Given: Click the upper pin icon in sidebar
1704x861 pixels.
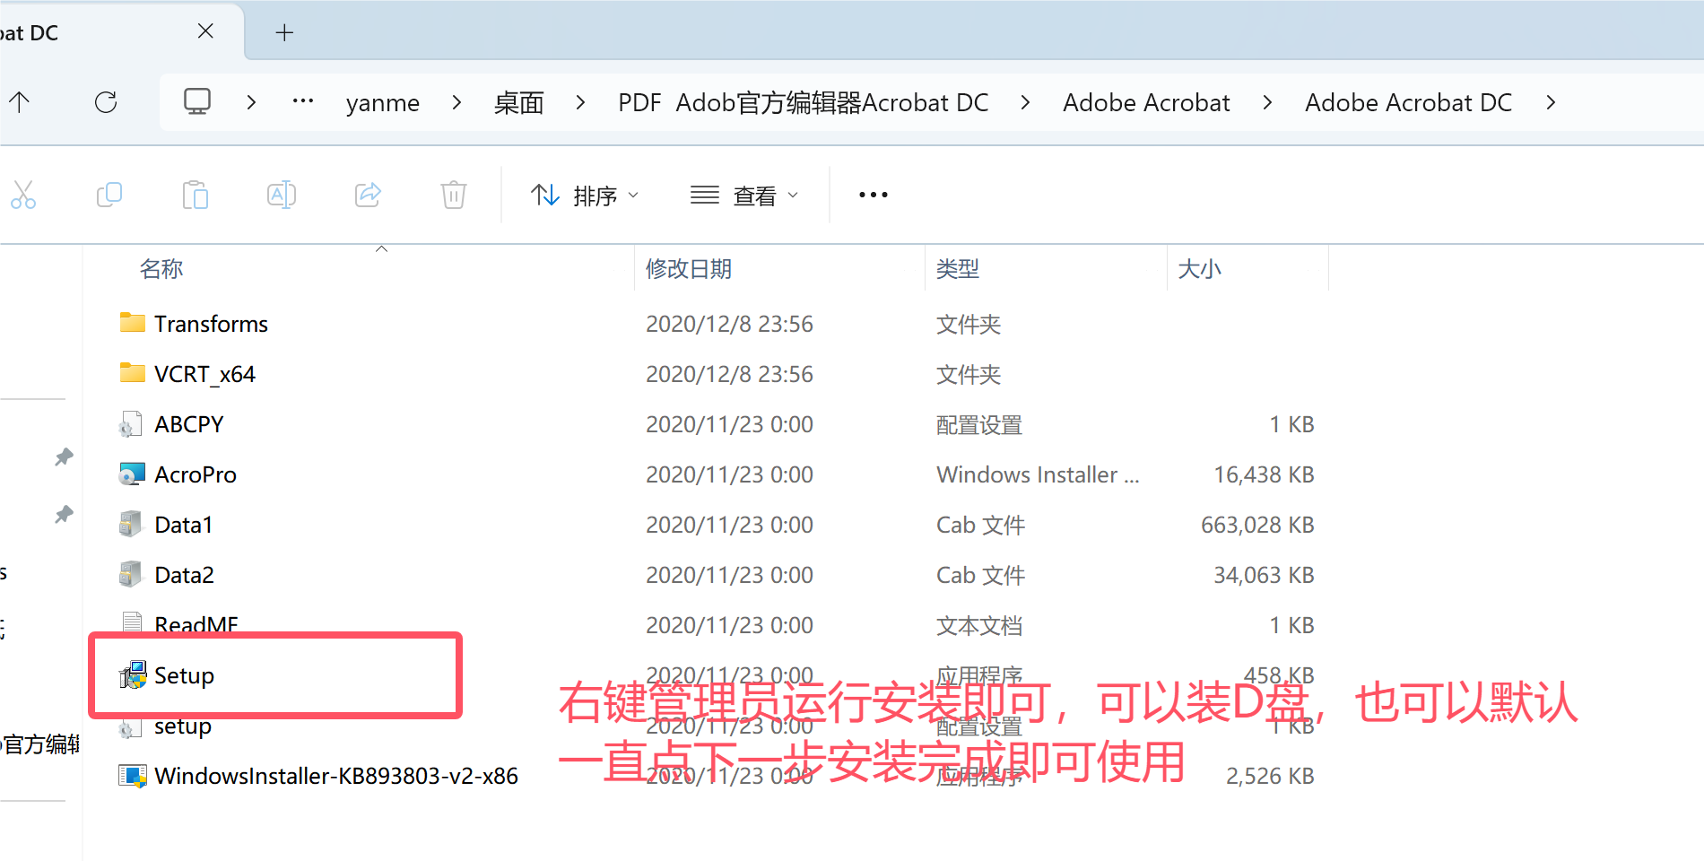Looking at the screenshot, I should pos(64,457).
